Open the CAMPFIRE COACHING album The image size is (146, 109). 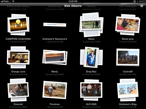18,25
